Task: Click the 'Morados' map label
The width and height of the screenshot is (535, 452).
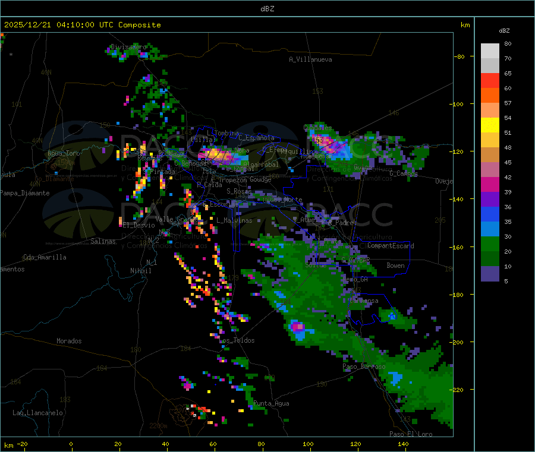Action: click(x=69, y=341)
